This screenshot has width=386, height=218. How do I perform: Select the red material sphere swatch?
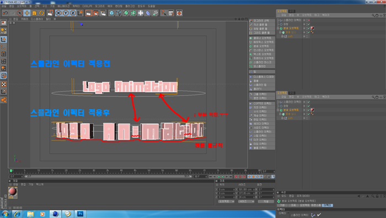[x=13, y=192]
